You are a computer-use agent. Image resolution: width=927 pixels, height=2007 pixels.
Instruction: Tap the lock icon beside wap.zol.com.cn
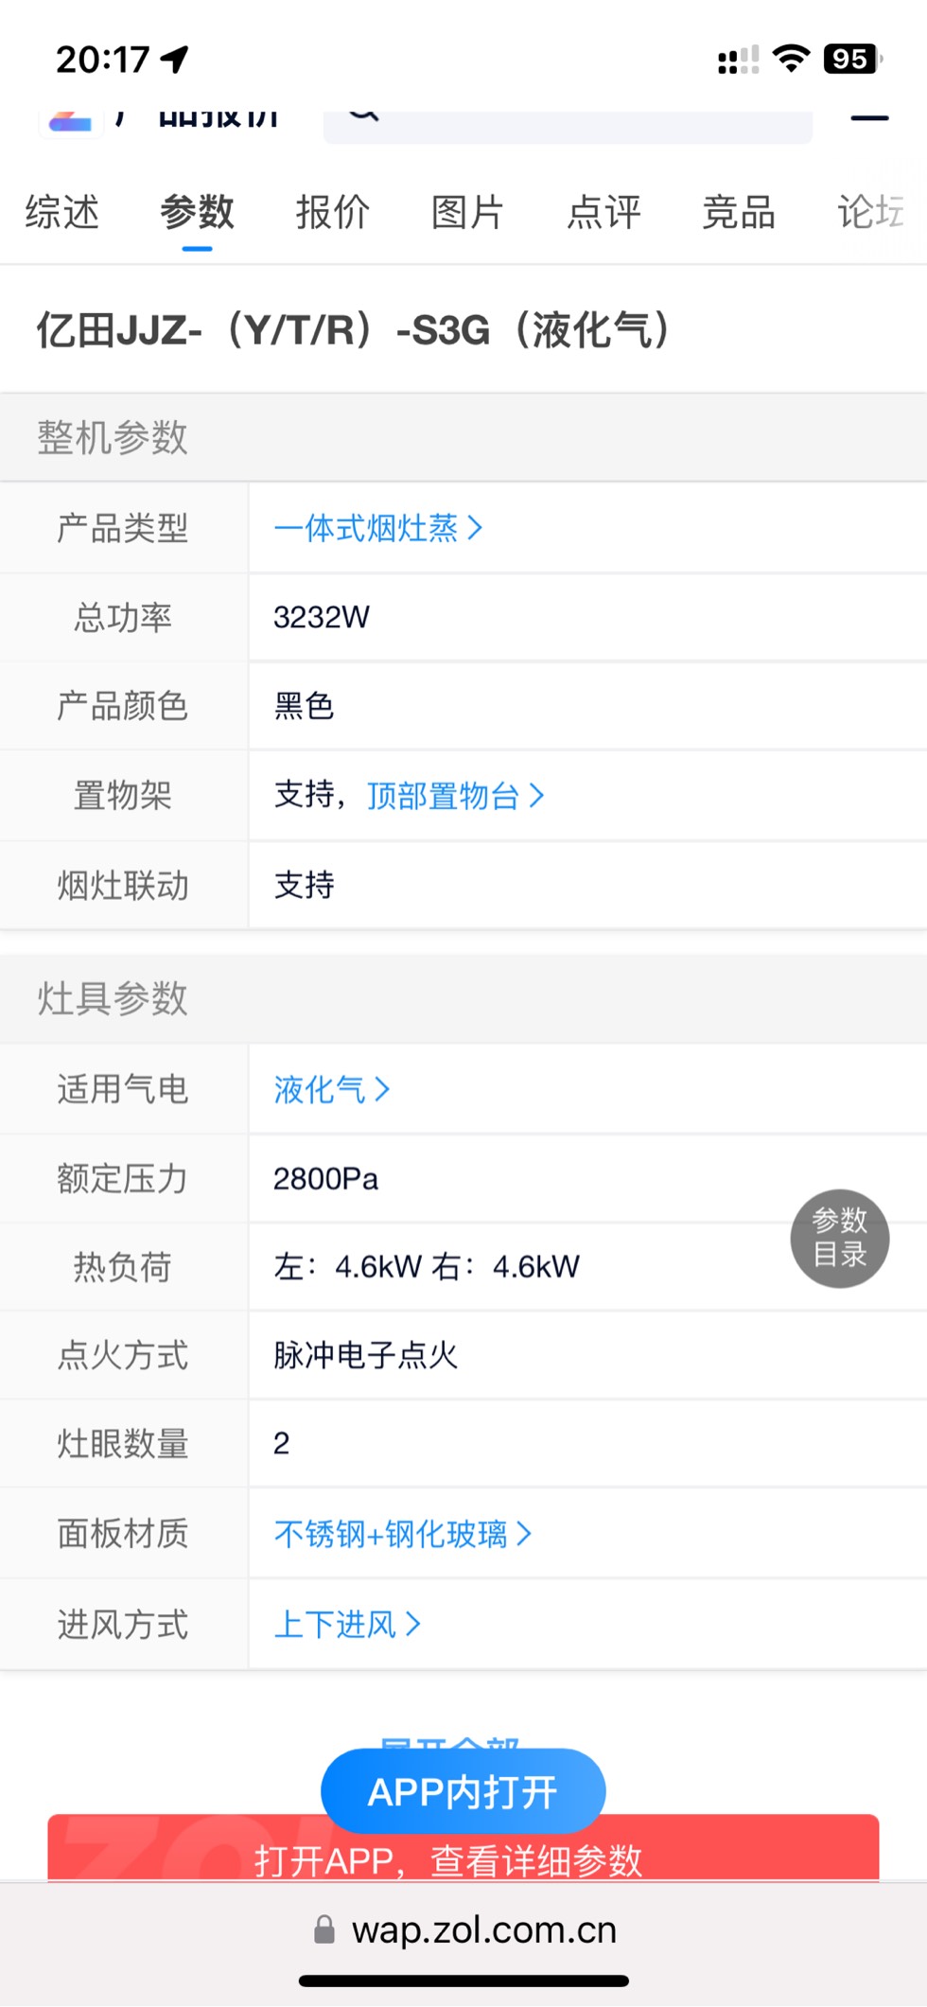coord(324,1929)
